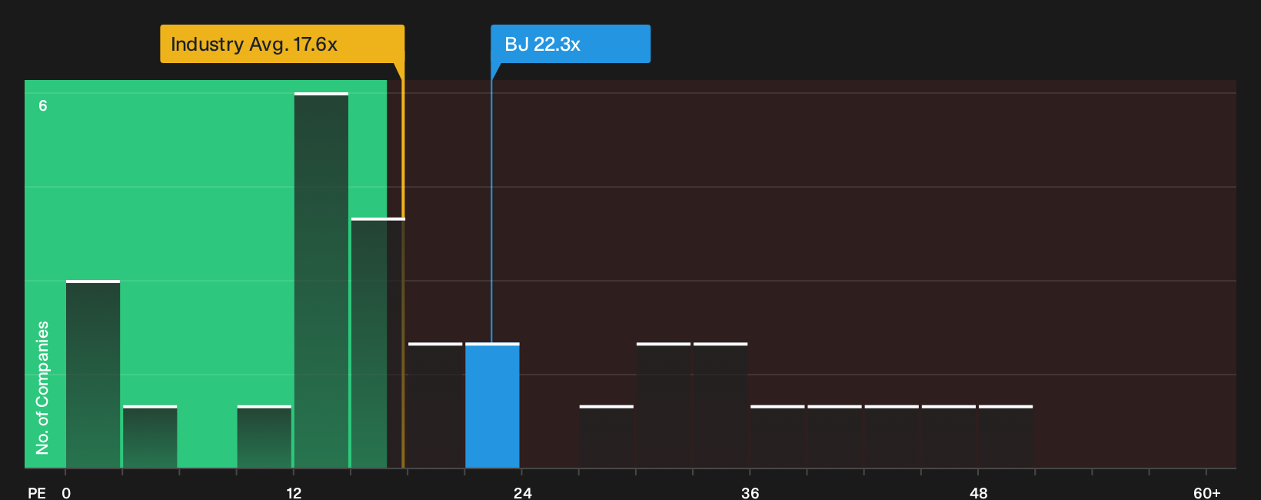Click the BJ 22.3x label
Image resolution: width=1261 pixels, height=500 pixels.
pyautogui.click(x=571, y=44)
